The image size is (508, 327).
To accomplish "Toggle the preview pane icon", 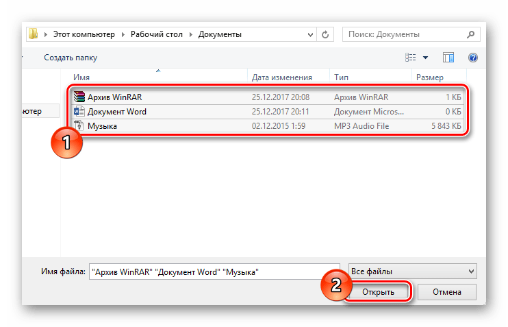I will (448, 58).
